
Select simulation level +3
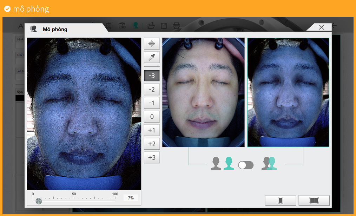(x=152, y=157)
